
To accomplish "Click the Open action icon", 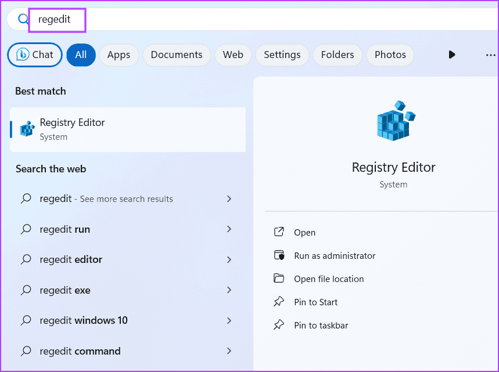I will coord(279,232).
